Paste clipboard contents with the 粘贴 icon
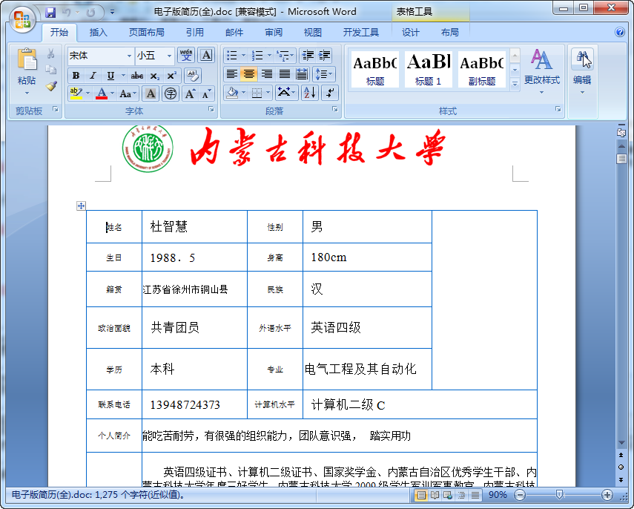 click(27, 61)
